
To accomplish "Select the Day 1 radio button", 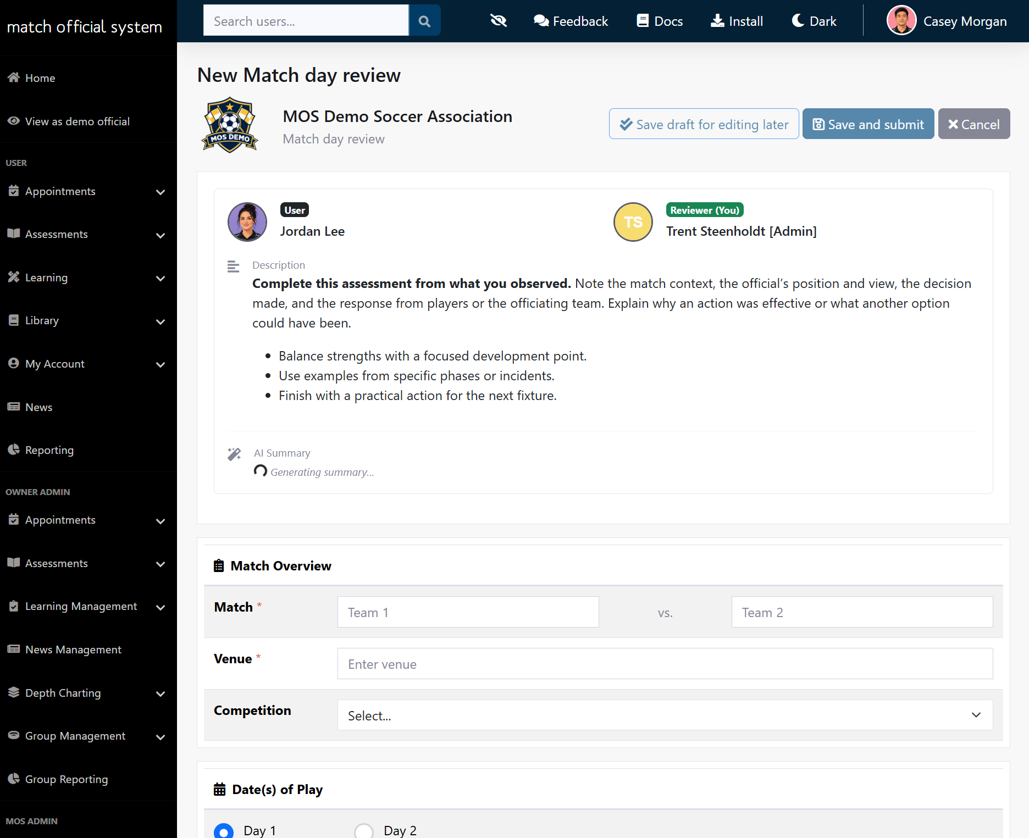I will click(224, 831).
